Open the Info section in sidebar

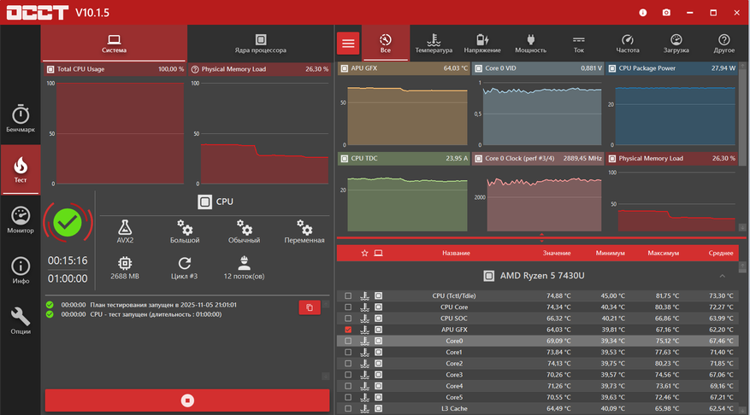point(21,270)
